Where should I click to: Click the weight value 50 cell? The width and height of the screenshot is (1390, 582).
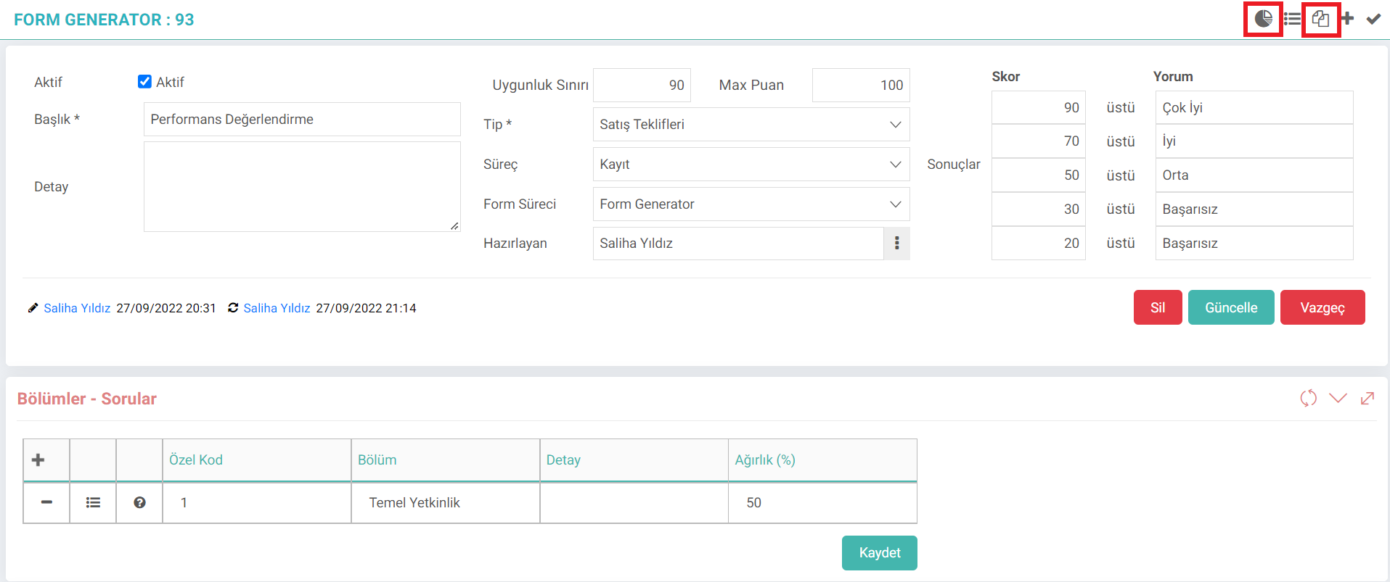tap(822, 502)
